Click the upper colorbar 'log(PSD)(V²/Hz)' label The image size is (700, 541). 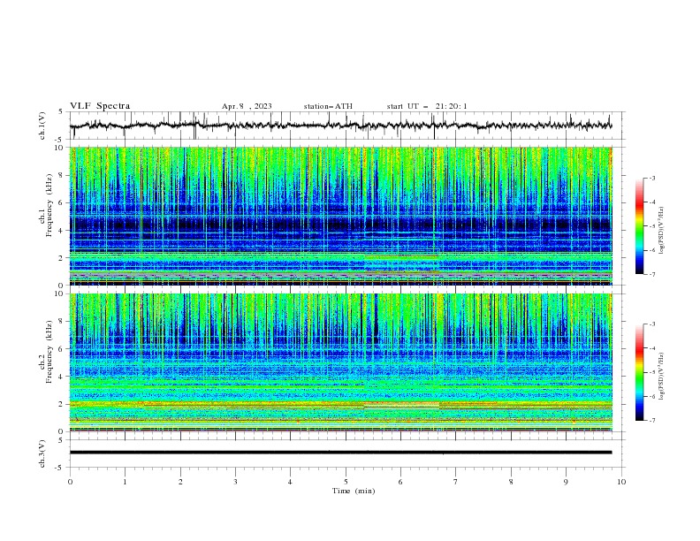[x=661, y=231]
